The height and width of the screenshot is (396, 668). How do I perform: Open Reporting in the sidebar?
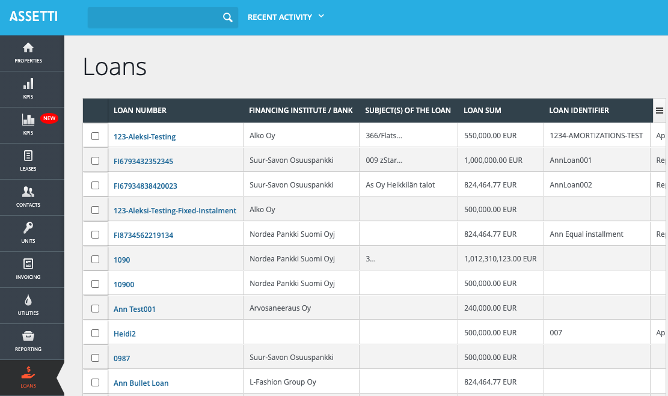coord(28,341)
